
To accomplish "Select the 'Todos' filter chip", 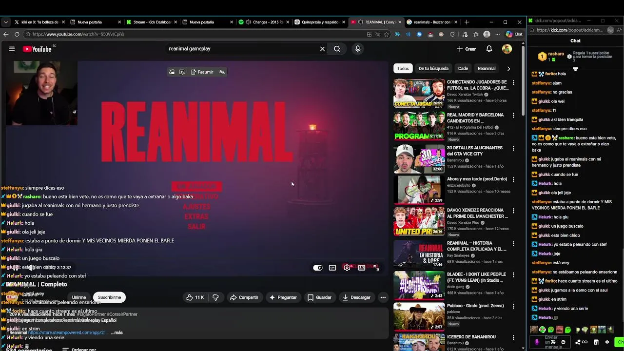I will (403, 69).
